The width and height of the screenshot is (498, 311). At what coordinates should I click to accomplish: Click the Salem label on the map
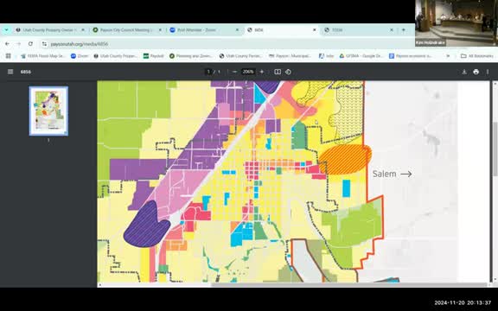[x=384, y=174]
